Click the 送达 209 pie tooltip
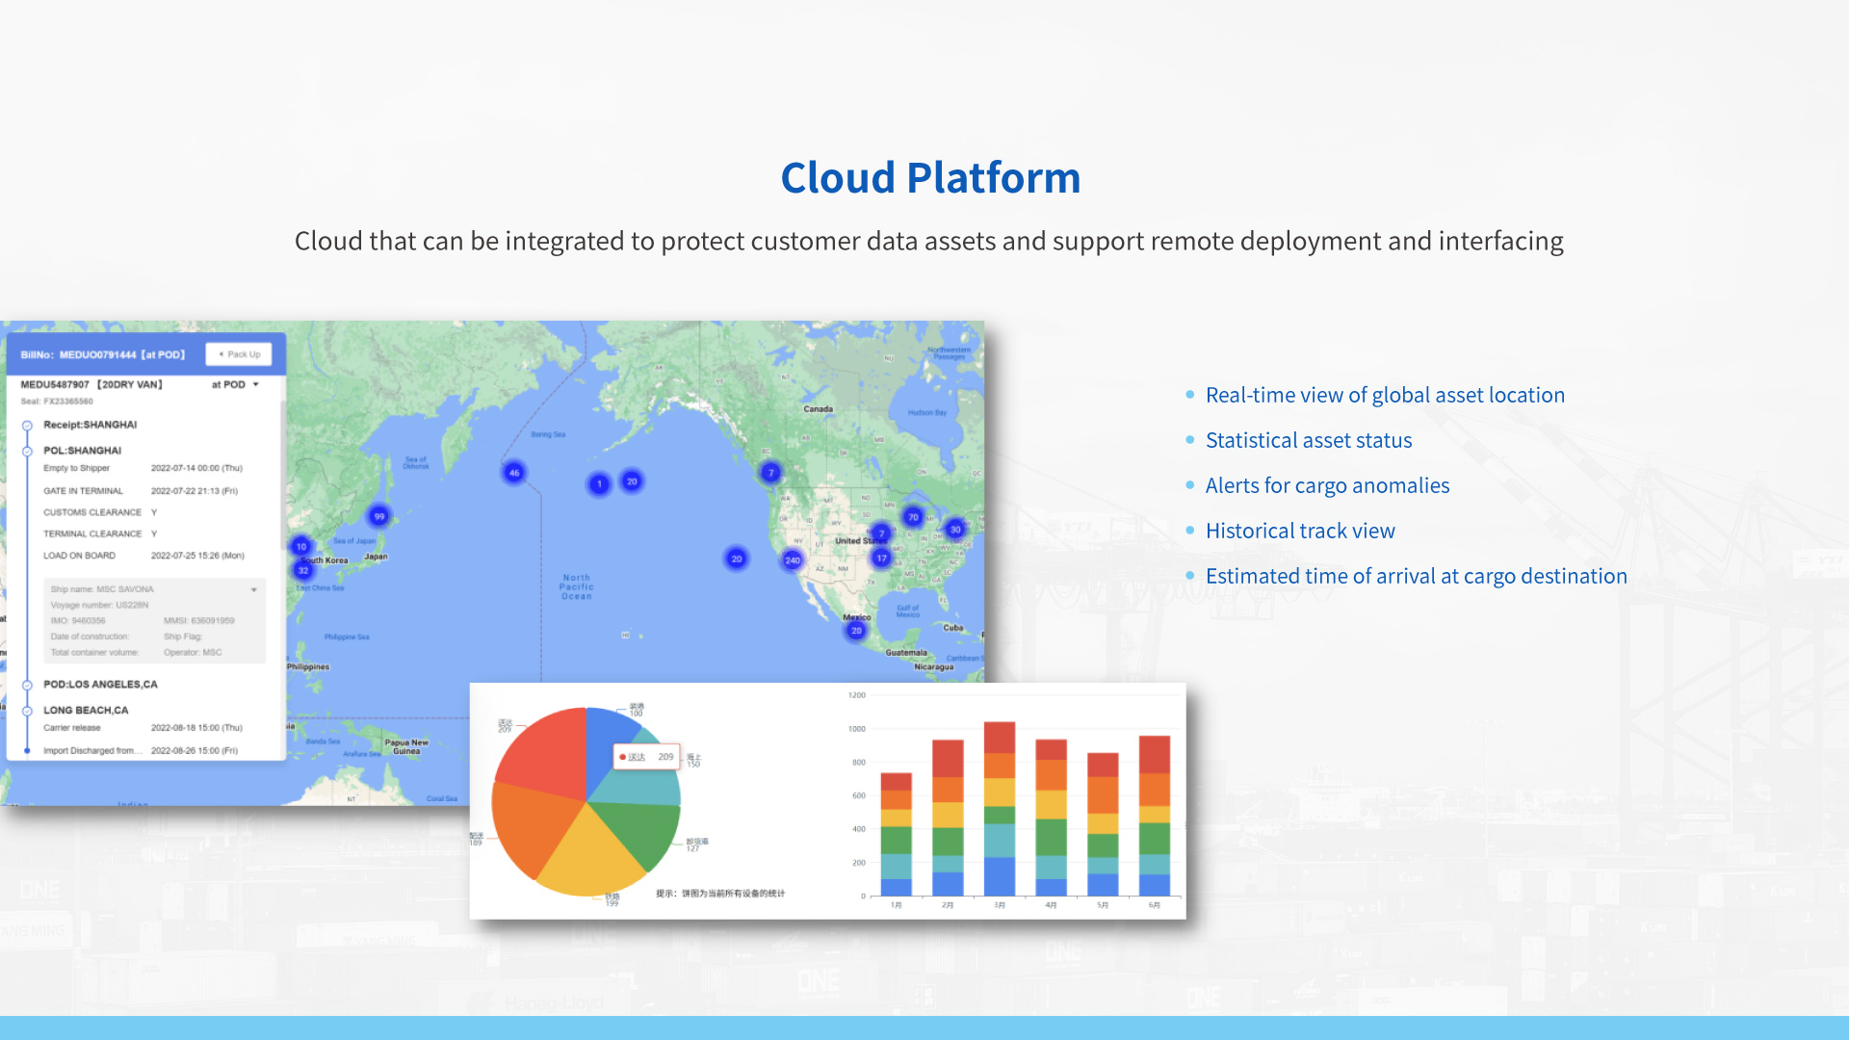1849x1040 pixels. point(647,757)
